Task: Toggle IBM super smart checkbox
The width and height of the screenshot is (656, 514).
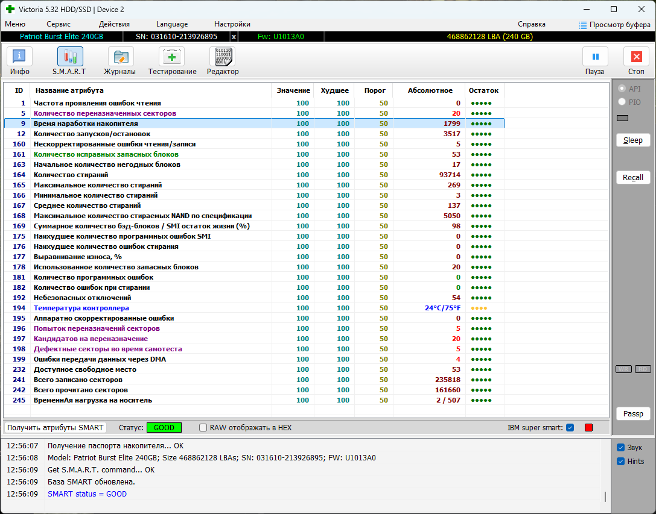Action: (x=570, y=428)
